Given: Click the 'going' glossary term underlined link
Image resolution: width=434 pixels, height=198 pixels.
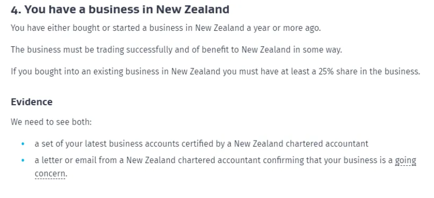Looking at the screenshot, I should coord(405,161).
